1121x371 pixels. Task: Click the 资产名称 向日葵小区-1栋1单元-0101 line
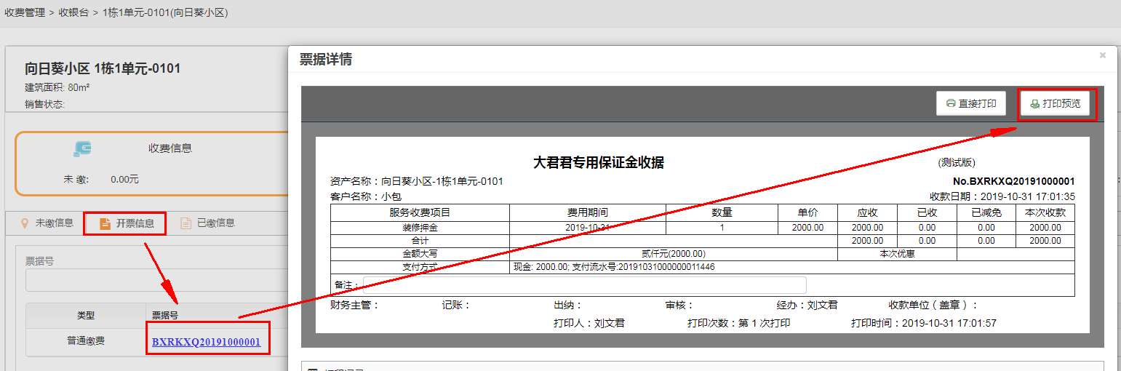pos(416,181)
